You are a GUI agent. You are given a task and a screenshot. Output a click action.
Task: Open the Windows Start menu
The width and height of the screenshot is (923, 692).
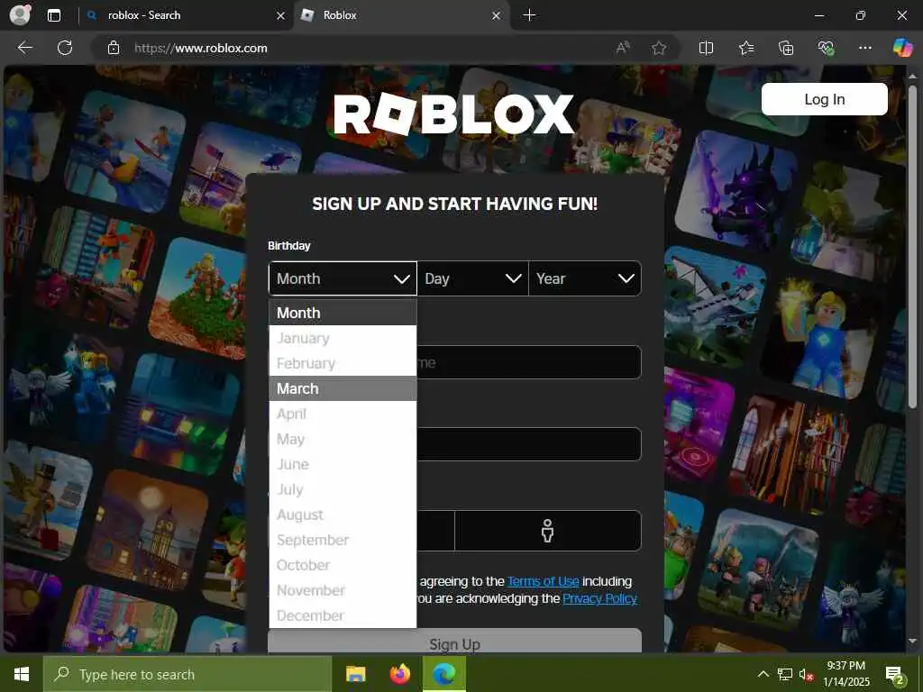coord(22,674)
